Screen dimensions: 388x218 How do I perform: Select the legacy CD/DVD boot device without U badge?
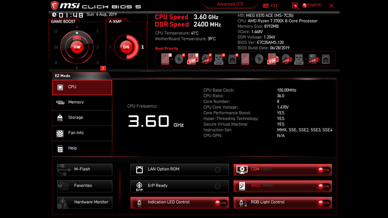(259, 59)
